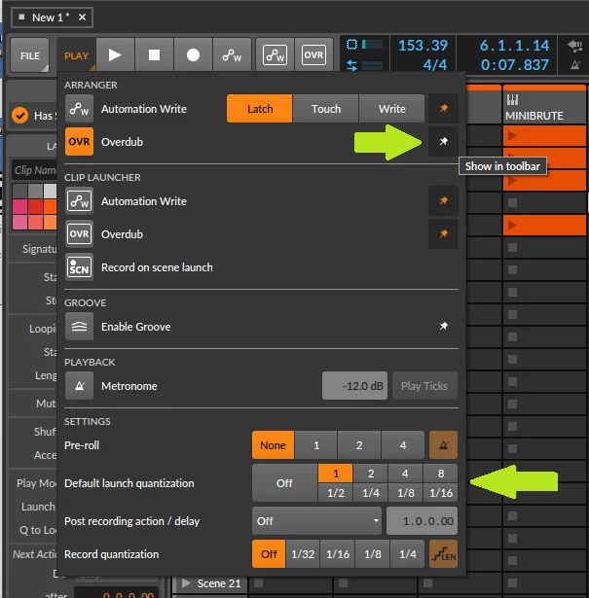Set record quantization to 1/16

pos(338,554)
